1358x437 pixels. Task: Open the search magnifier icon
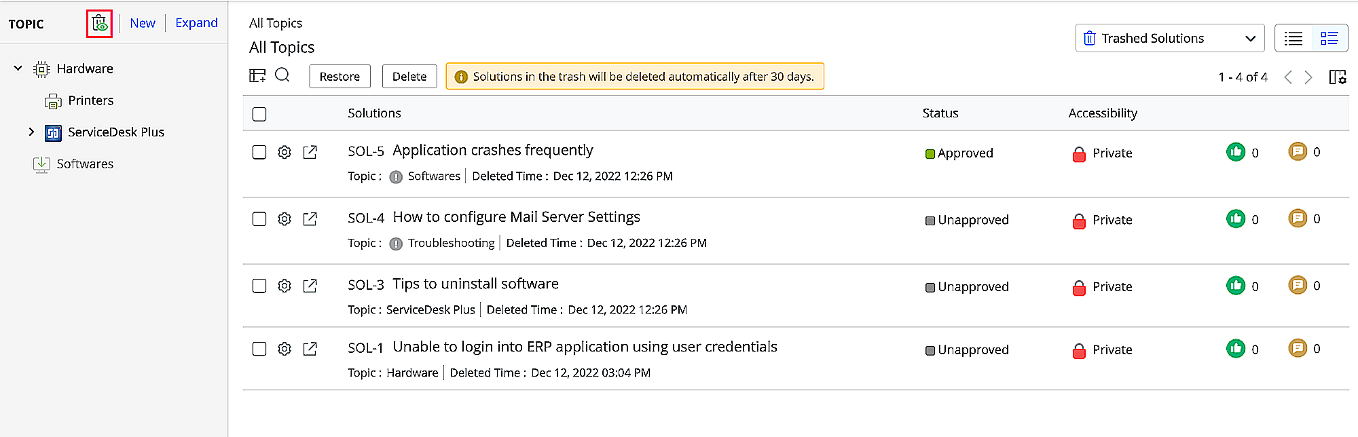[x=282, y=75]
